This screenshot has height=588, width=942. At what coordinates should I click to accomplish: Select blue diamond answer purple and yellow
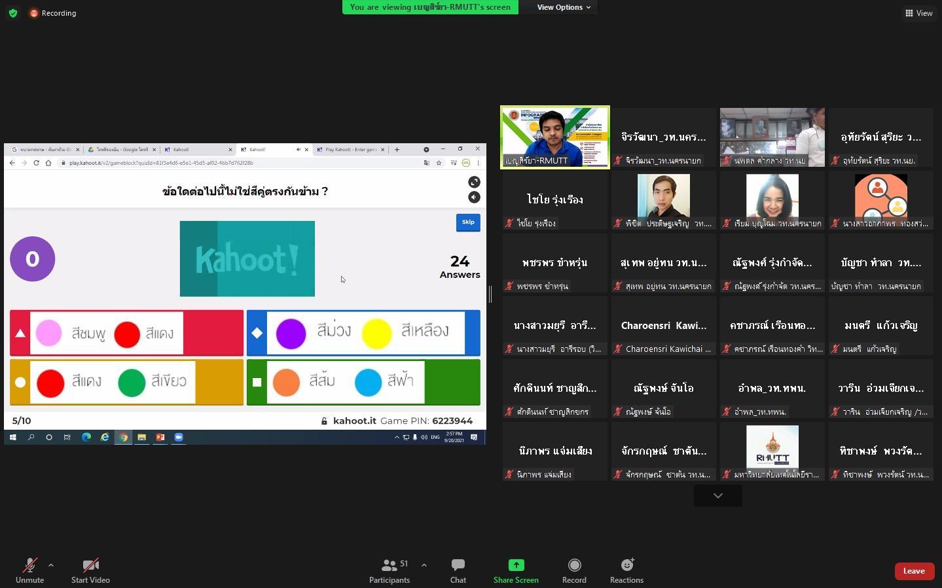(x=363, y=333)
